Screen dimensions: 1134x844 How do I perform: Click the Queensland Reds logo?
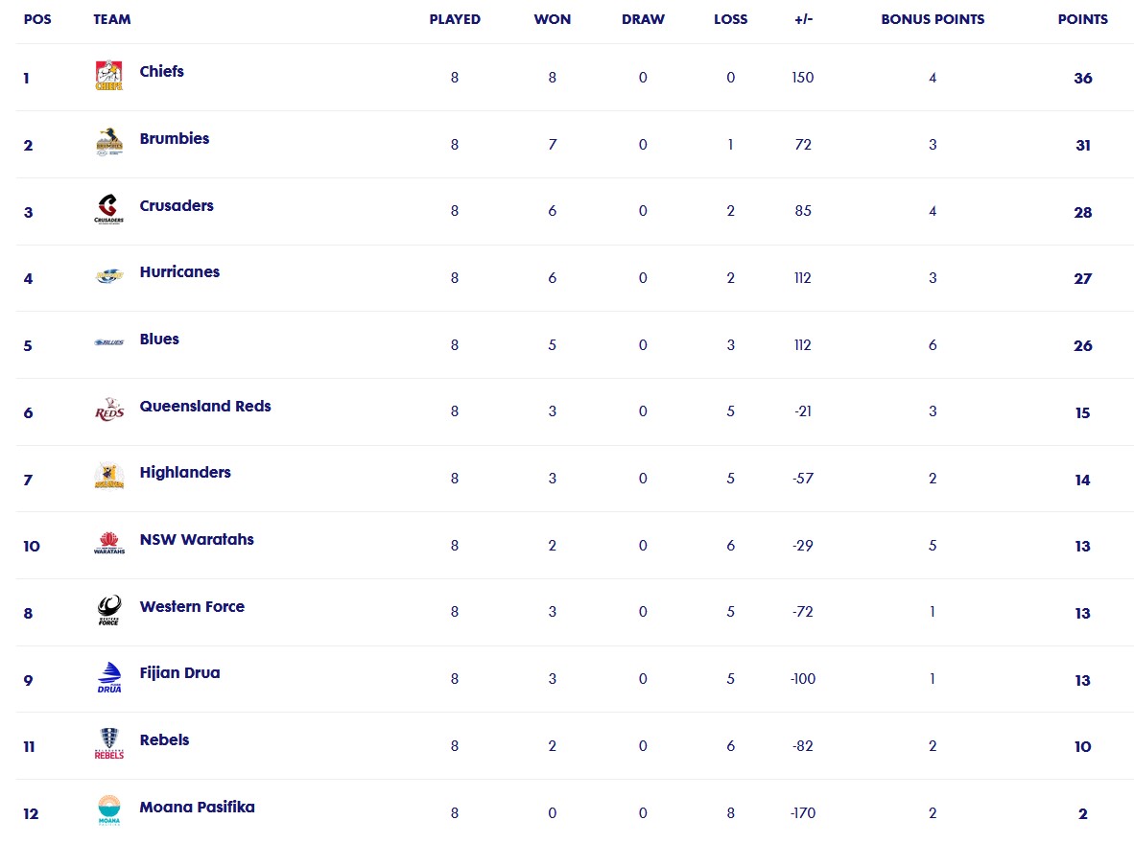point(109,410)
